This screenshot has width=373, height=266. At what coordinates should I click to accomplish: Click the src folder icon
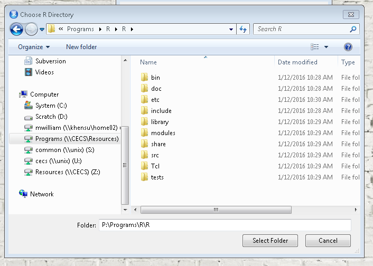point(144,155)
